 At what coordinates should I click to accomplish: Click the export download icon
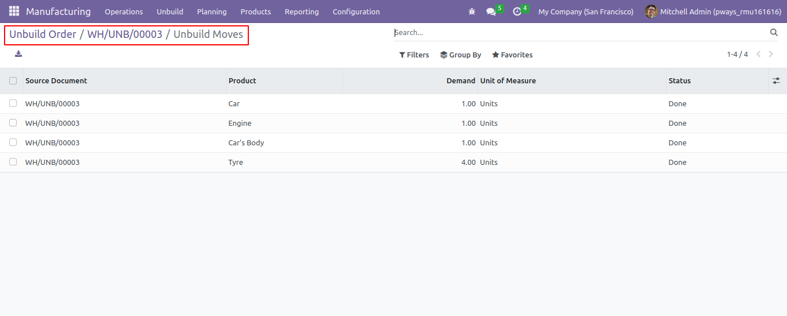click(18, 54)
